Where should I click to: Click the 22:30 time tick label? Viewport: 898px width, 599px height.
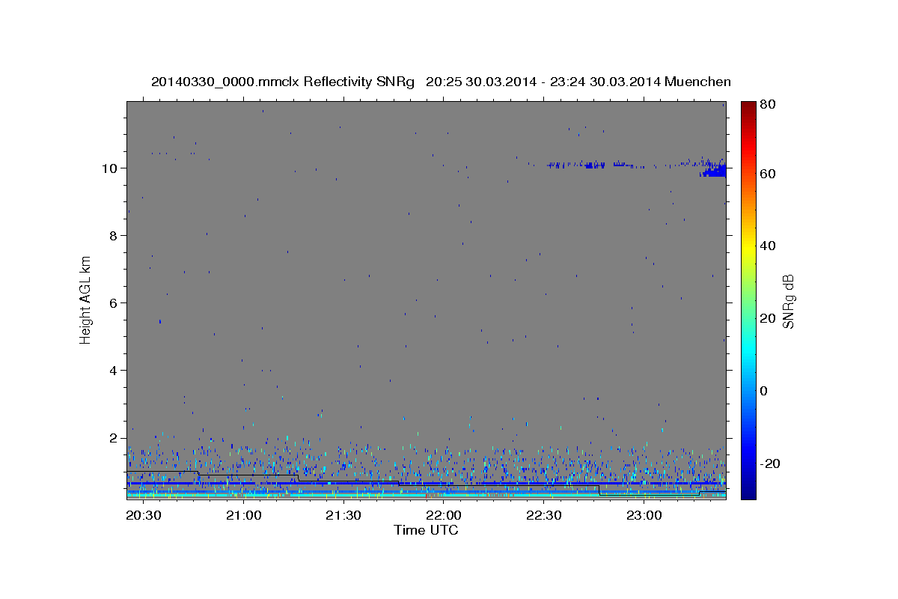543,516
